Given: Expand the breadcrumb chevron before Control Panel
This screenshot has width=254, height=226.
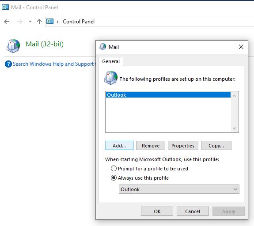Looking at the screenshot, I should (x=57, y=22).
